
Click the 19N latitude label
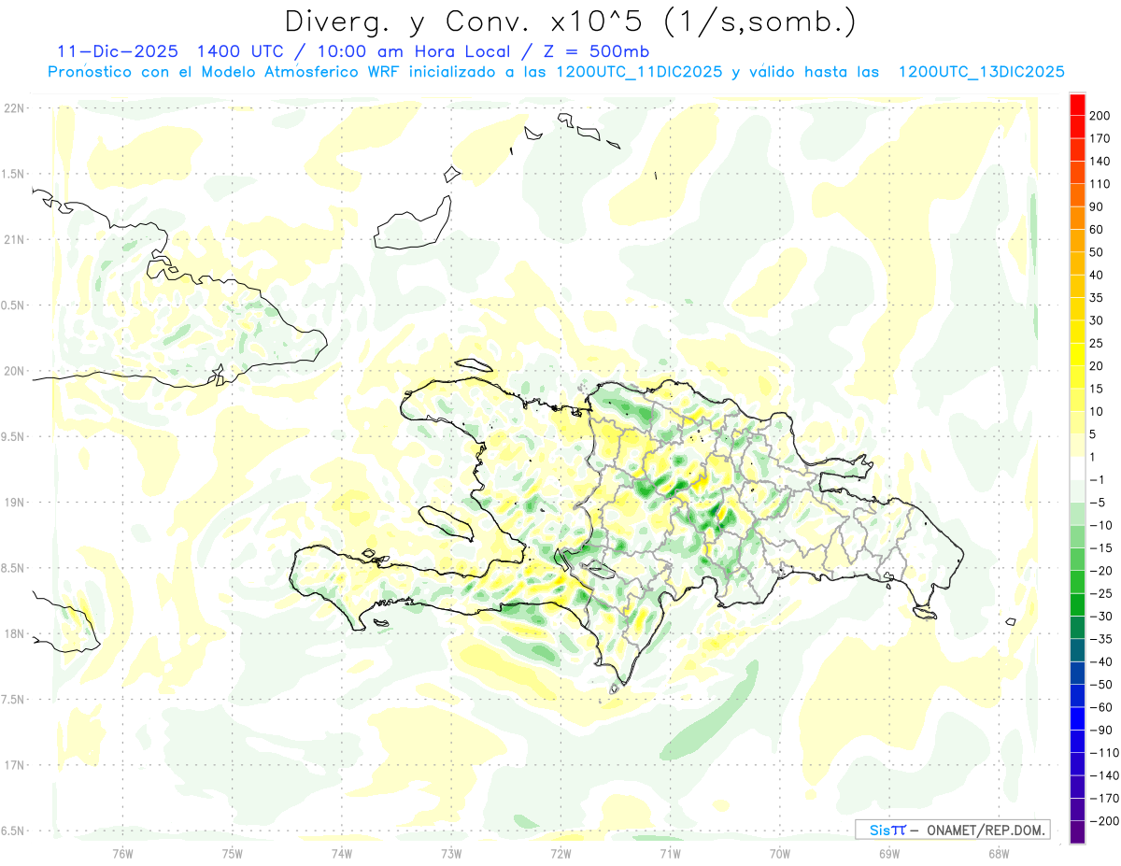(x=14, y=502)
